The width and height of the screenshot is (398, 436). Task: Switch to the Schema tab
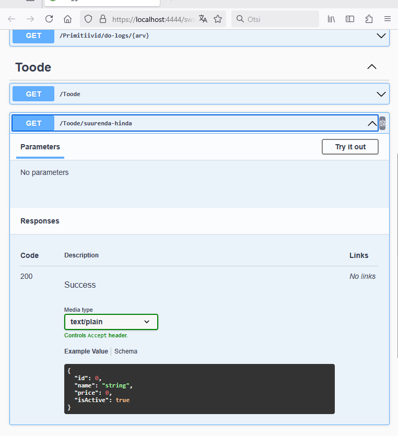pos(126,351)
